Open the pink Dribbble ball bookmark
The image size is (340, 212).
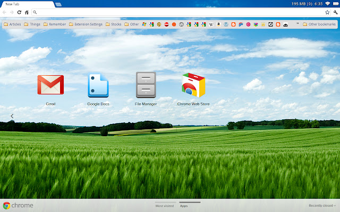(248, 24)
